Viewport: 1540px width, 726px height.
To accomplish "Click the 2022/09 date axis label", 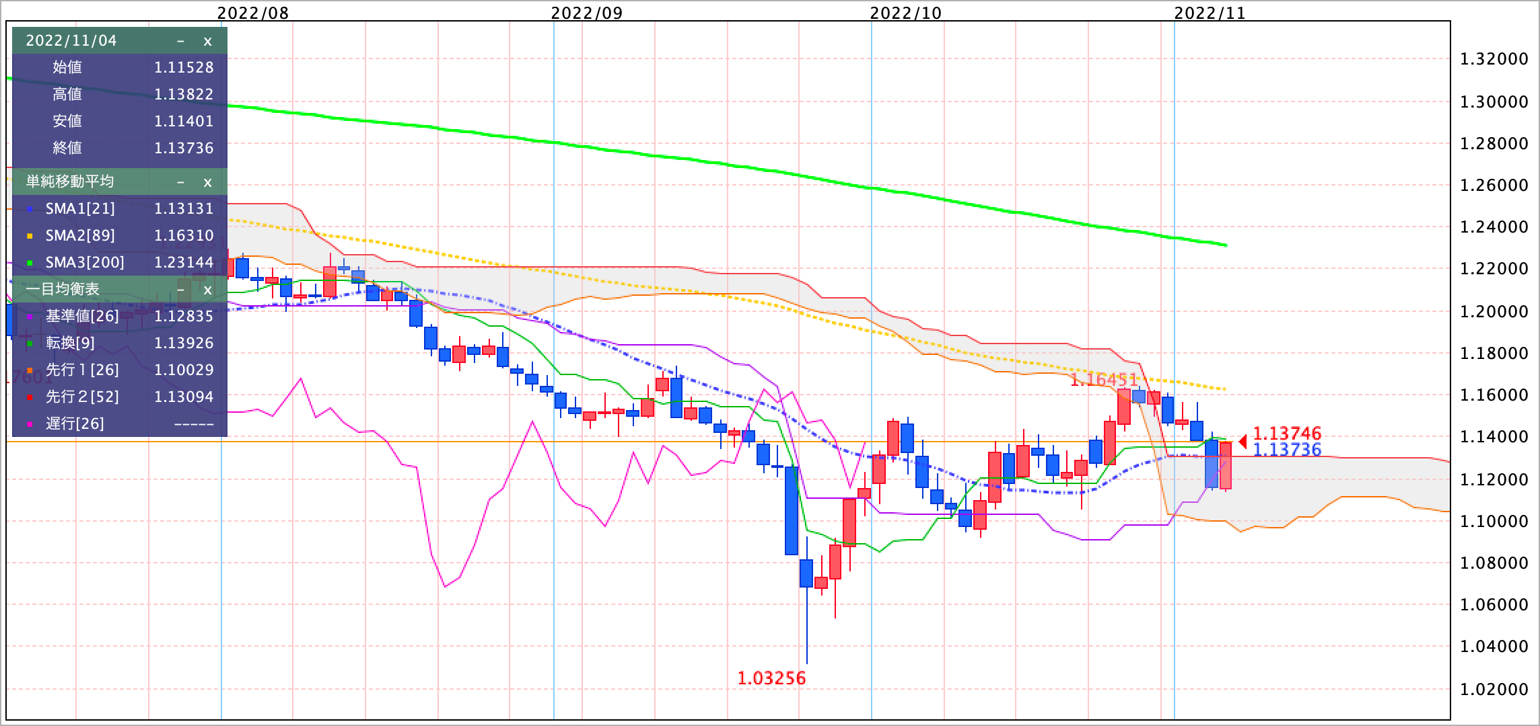I will [x=587, y=13].
